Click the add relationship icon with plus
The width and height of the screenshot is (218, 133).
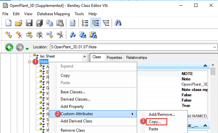point(50,35)
